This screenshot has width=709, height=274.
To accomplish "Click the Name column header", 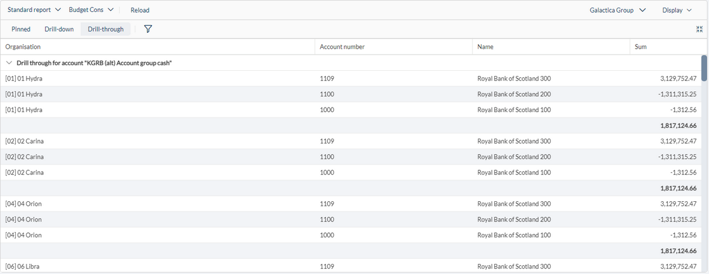I will [x=551, y=47].
